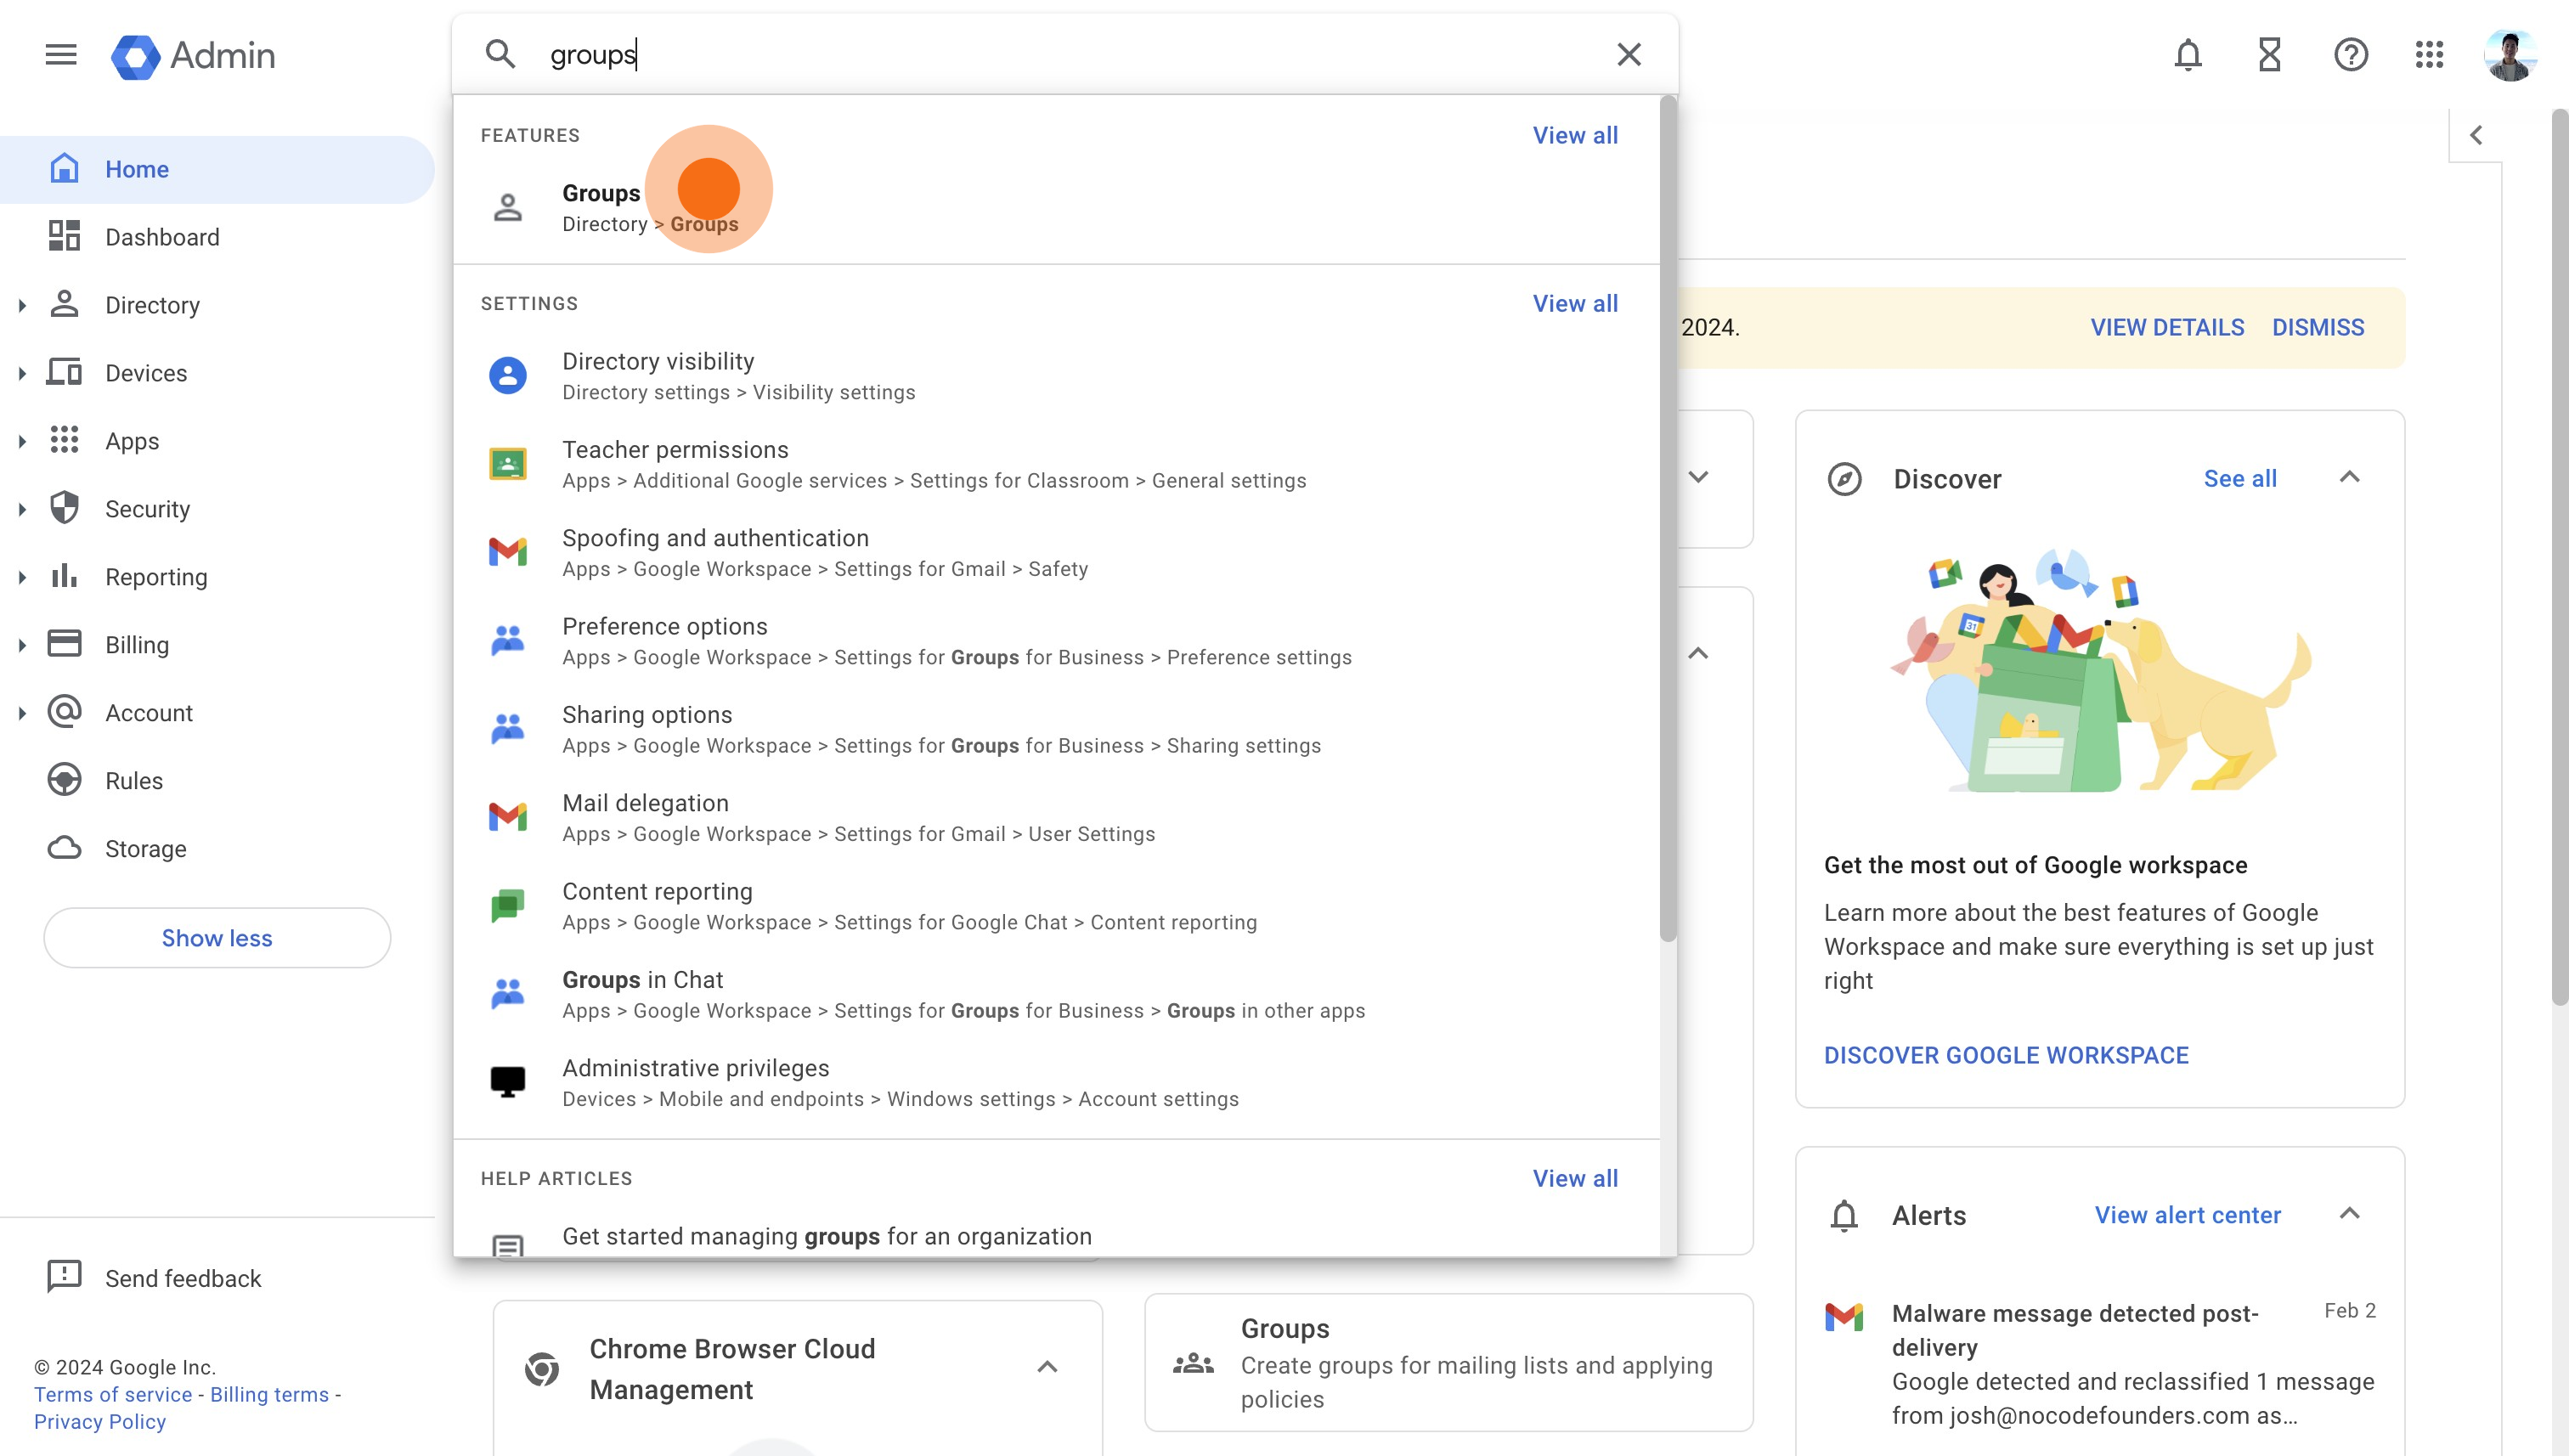This screenshot has height=1456, width=2569.
Task: Open Content reporting setting result
Action: tap(1056, 906)
